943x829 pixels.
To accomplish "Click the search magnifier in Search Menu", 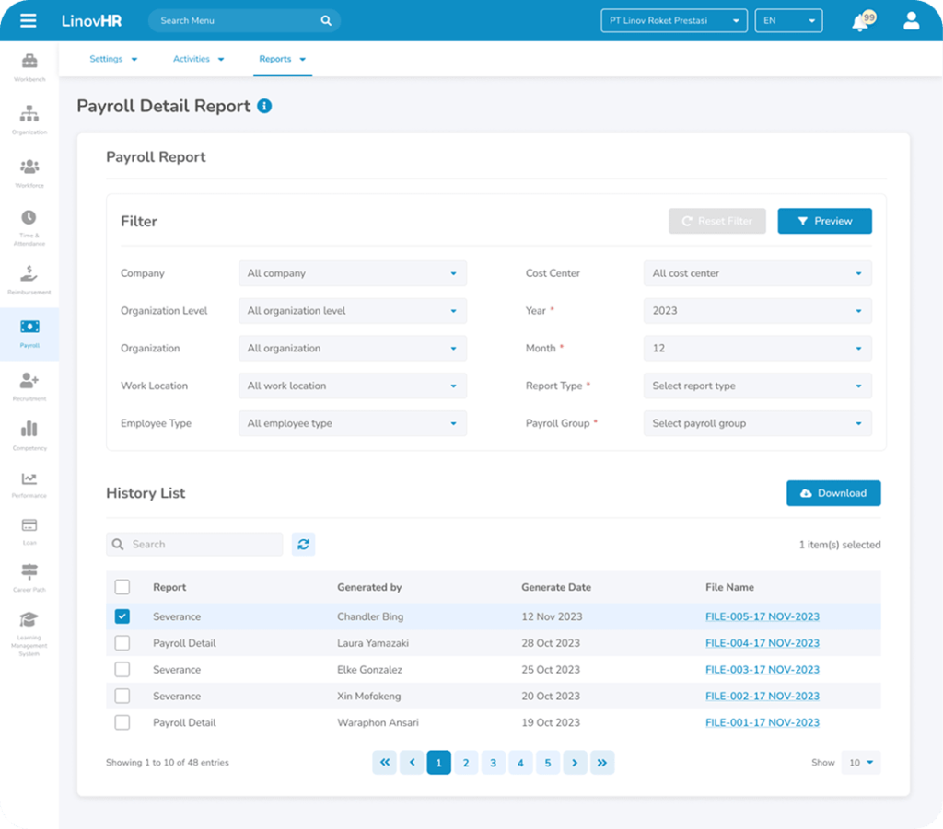I will (x=326, y=19).
